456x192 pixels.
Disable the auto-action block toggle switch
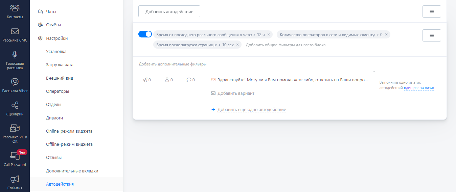point(145,34)
